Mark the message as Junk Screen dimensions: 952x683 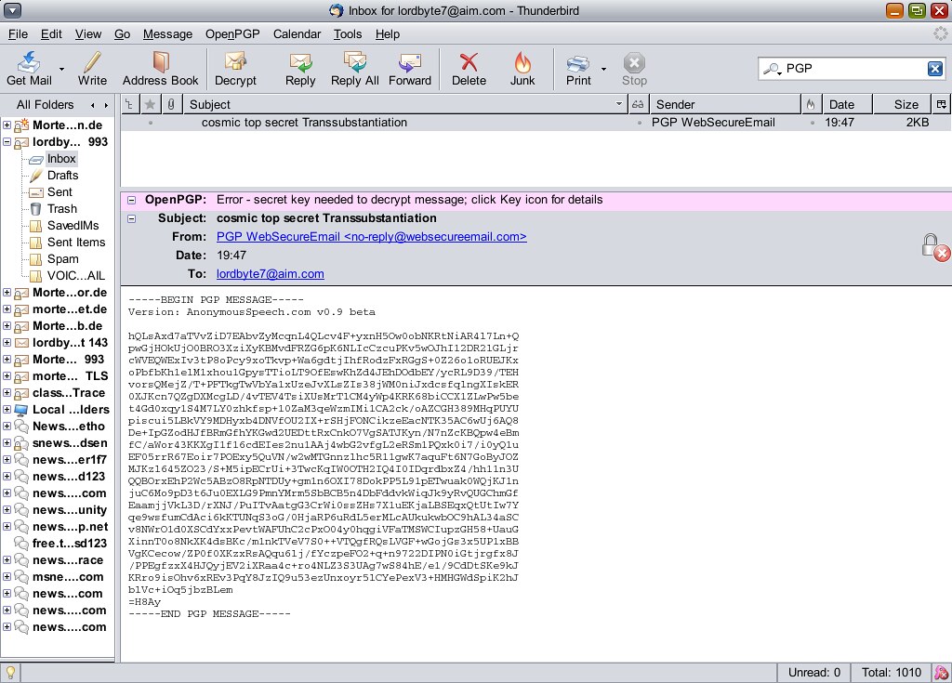[522, 69]
